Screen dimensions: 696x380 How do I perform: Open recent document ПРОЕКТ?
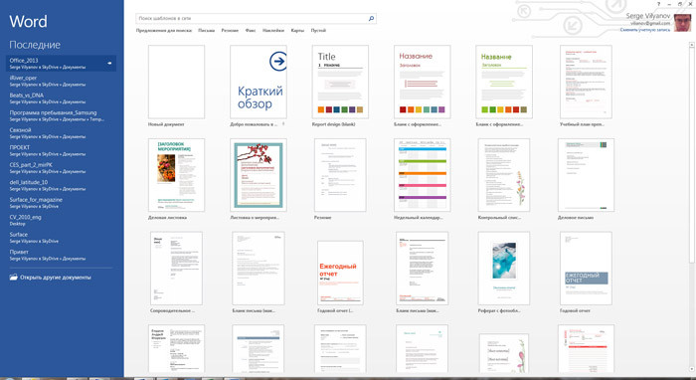click(x=61, y=150)
